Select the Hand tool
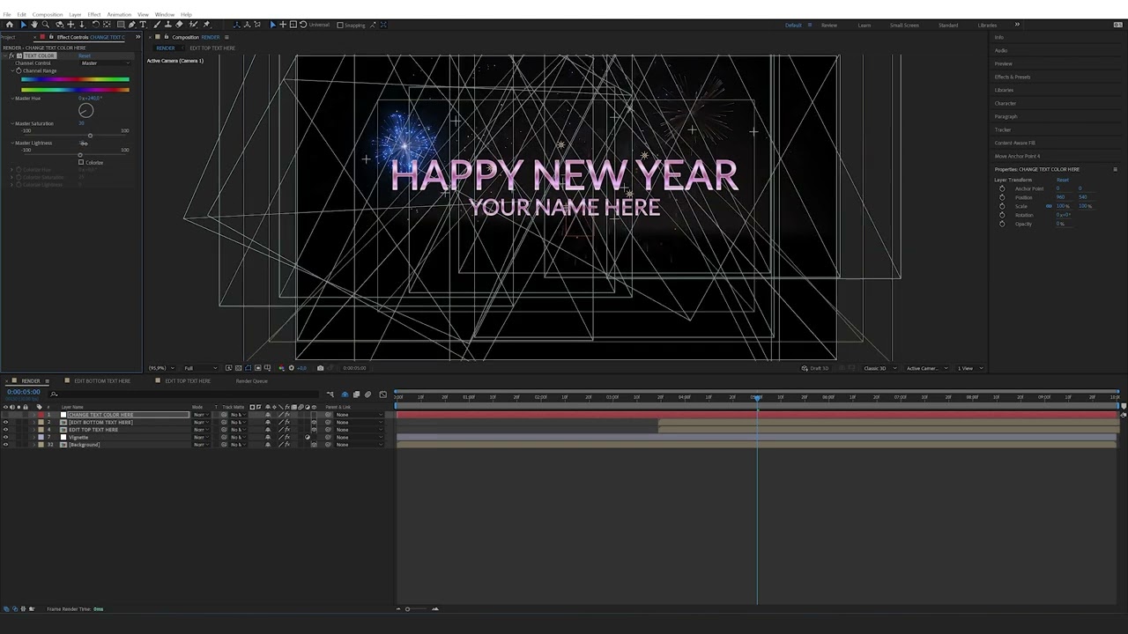The height and width of the screenshot is (634, 1128). click(34, 25)
